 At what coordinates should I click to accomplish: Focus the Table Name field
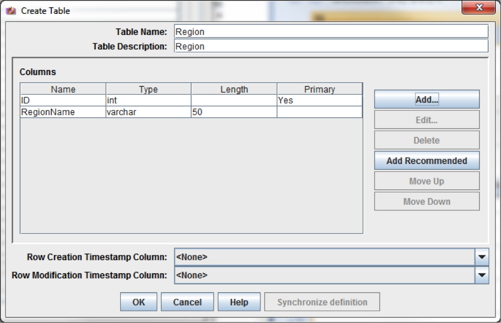click(x=331, y=32)
